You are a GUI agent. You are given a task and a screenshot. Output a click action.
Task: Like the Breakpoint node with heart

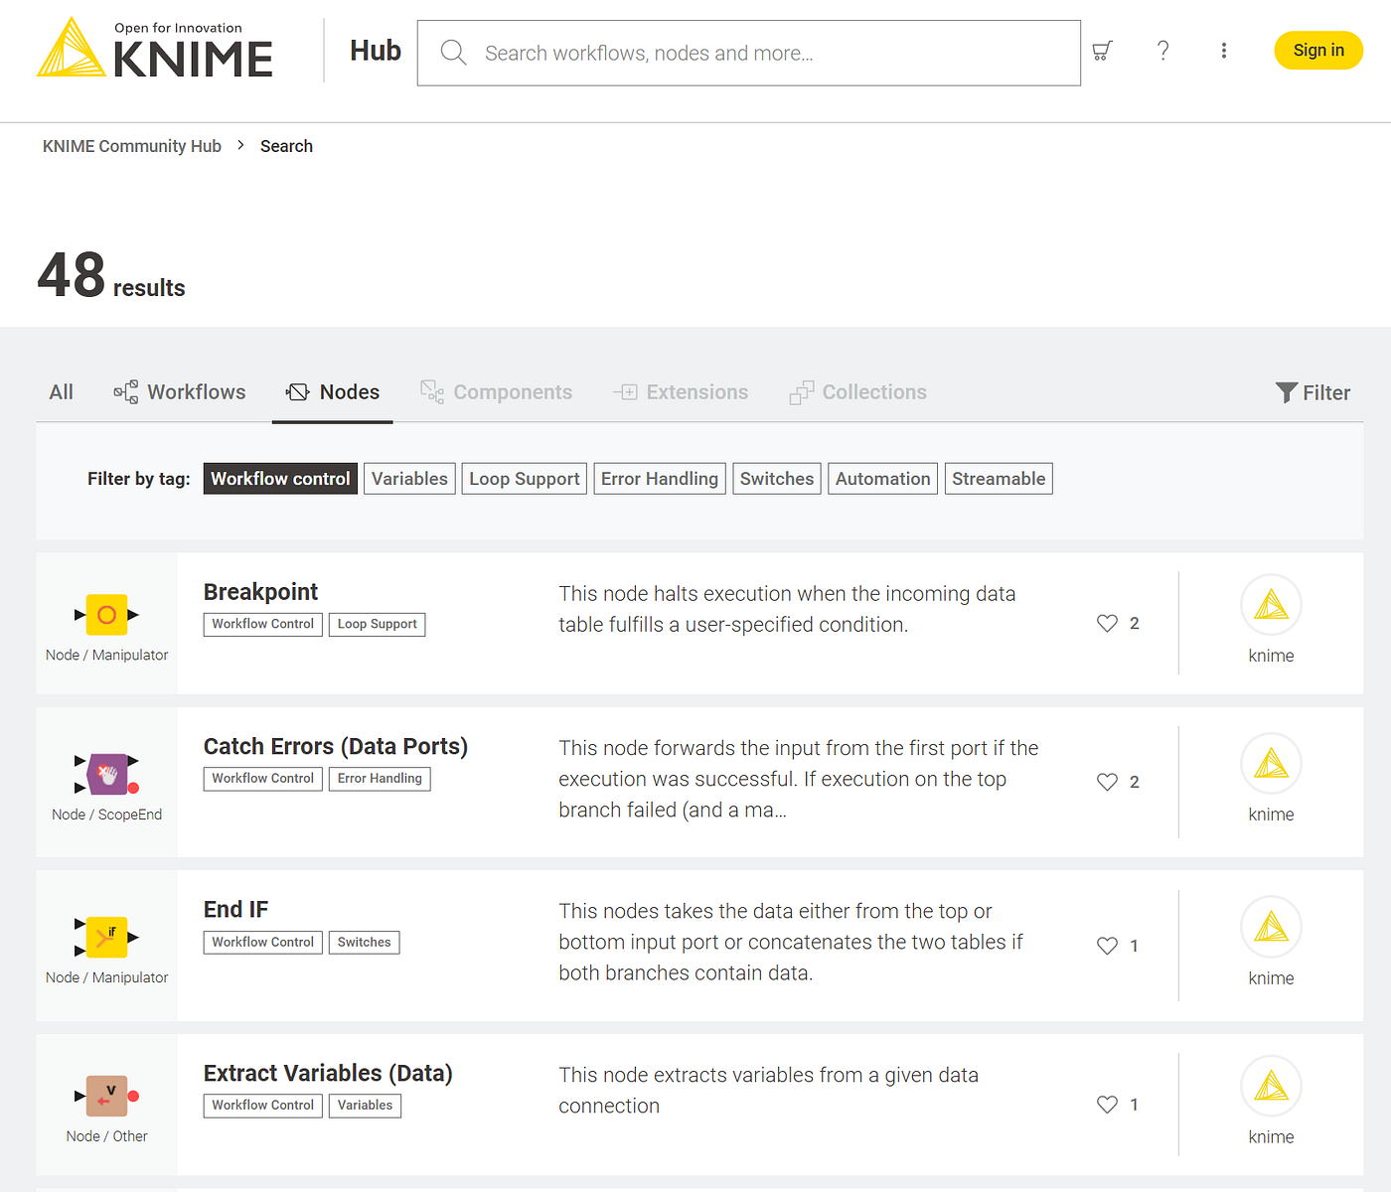coord(1107,623)
